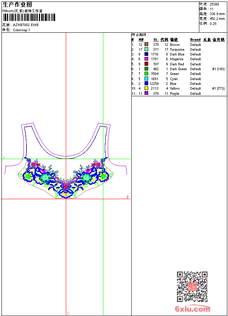Click stitch count '2113' in Yellow row
The height and width of the screenshot is (316, 228).
155,89
